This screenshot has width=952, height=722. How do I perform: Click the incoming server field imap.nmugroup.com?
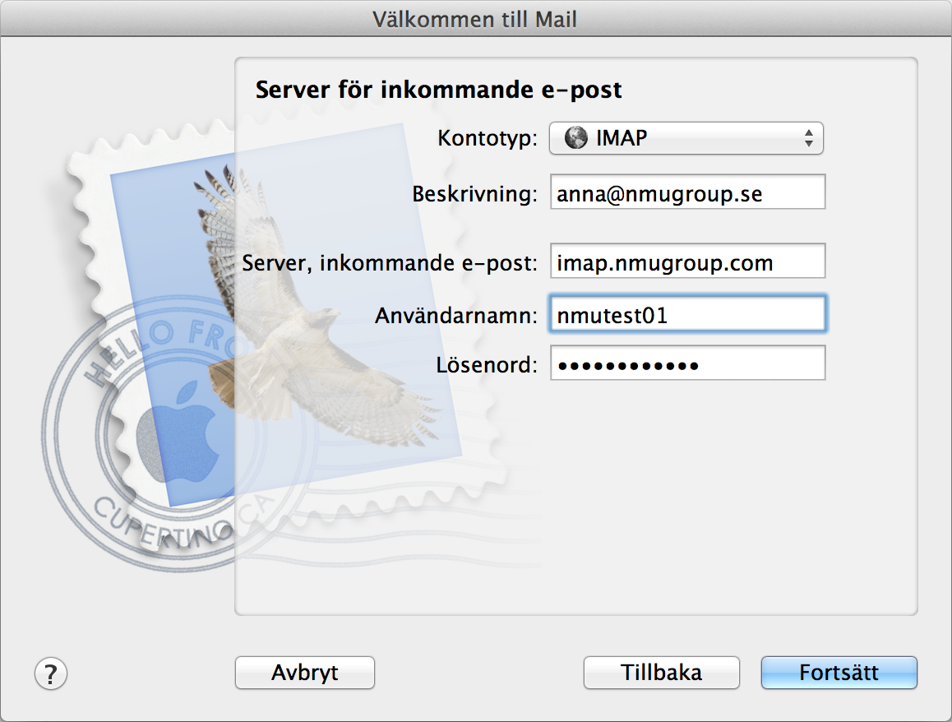pyautogui.click(x=687, y=263)
